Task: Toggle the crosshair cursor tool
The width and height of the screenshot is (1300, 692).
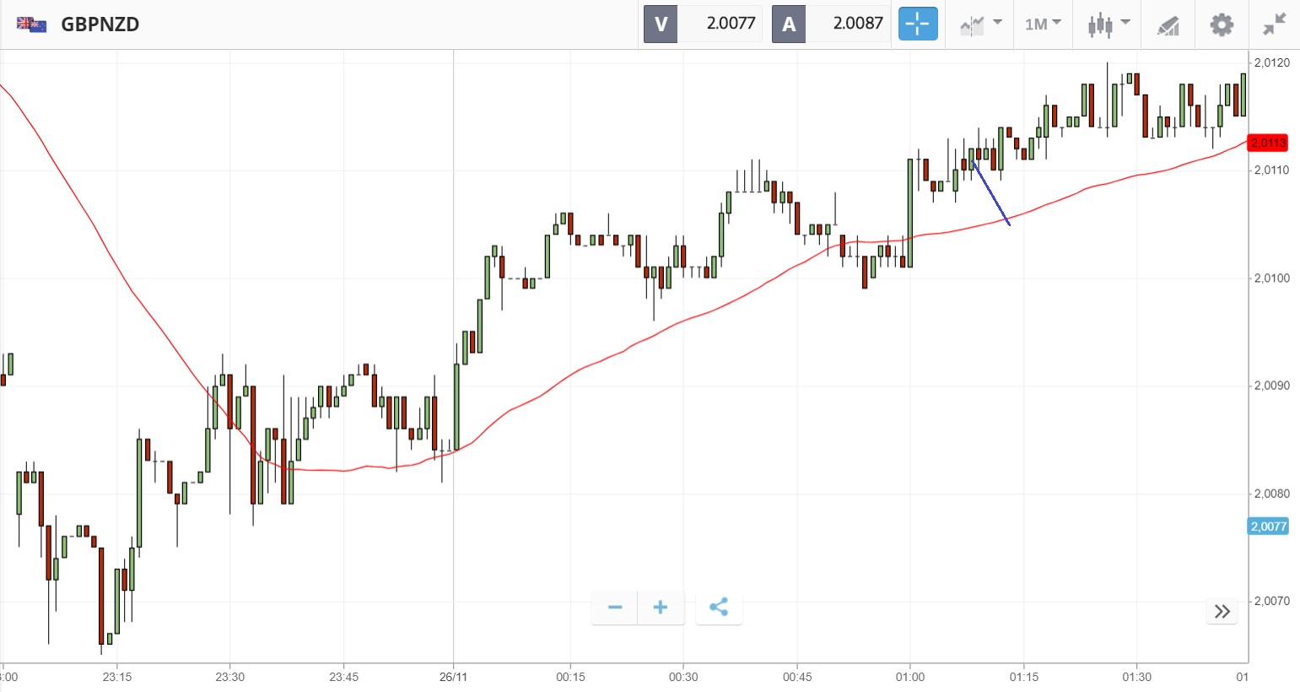Action: (917, 24)
